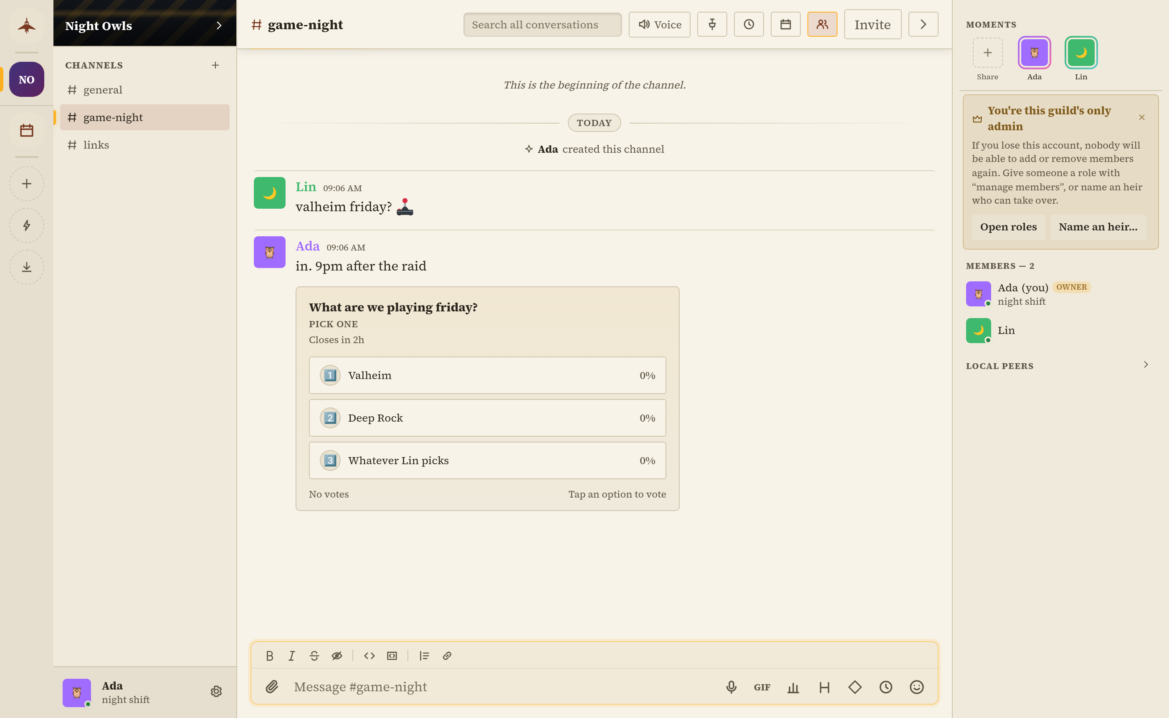
Task: Record a voice message with microphone
Action: coord(731,687)
